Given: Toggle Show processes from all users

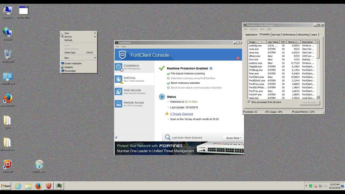Looking at the screenshot, I should click(x=249, y=102).
